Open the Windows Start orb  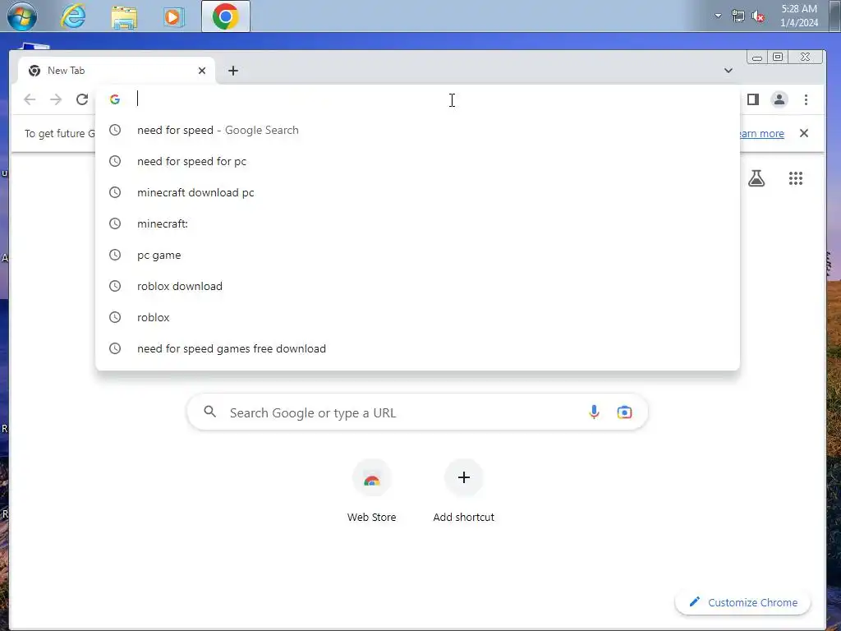(22, 16)
